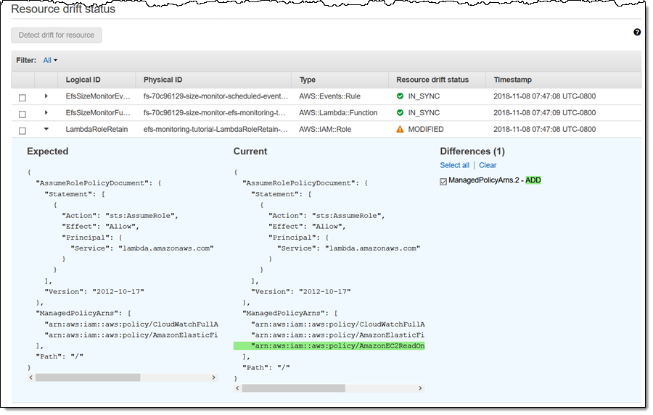The width and height of the screenshot is (653, 415).
Task: Click right arrow of Expected pane scrollbar
Action: coord(213,377)
